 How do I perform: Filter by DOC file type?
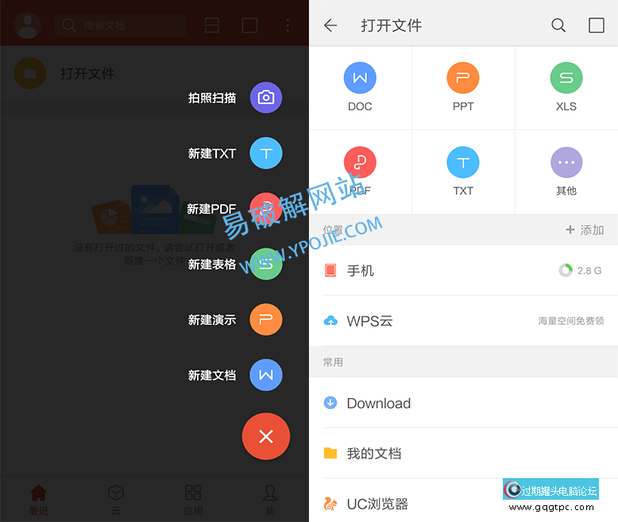361,87
